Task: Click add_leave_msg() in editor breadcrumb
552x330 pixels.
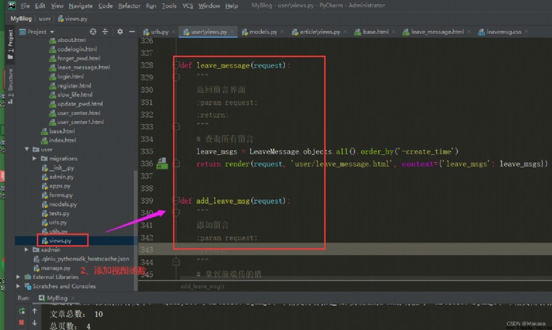Action: [x=202, y=287]
